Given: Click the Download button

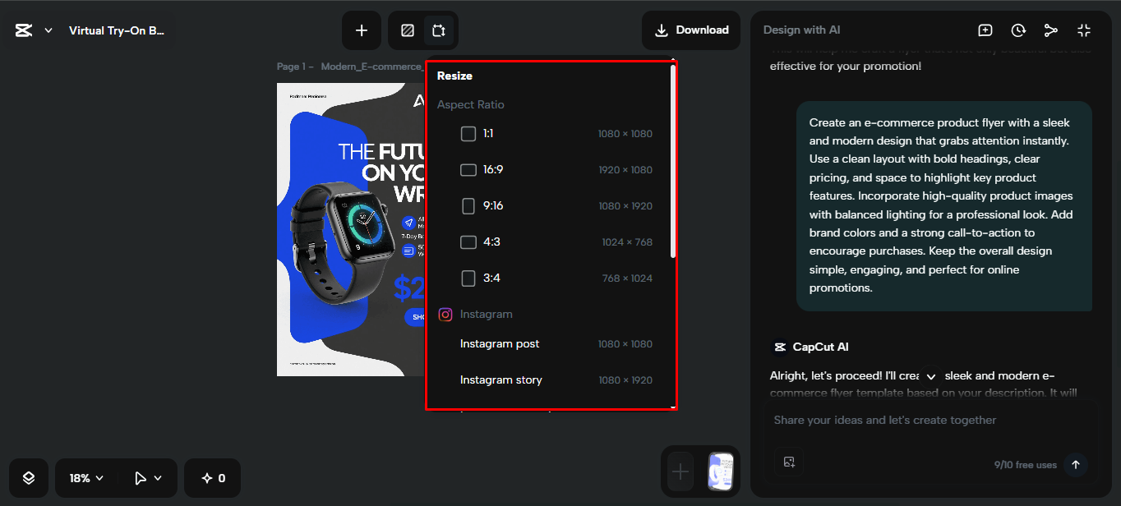Looking at the screenshot, I should pyautogui.click(x=691, y=30).
